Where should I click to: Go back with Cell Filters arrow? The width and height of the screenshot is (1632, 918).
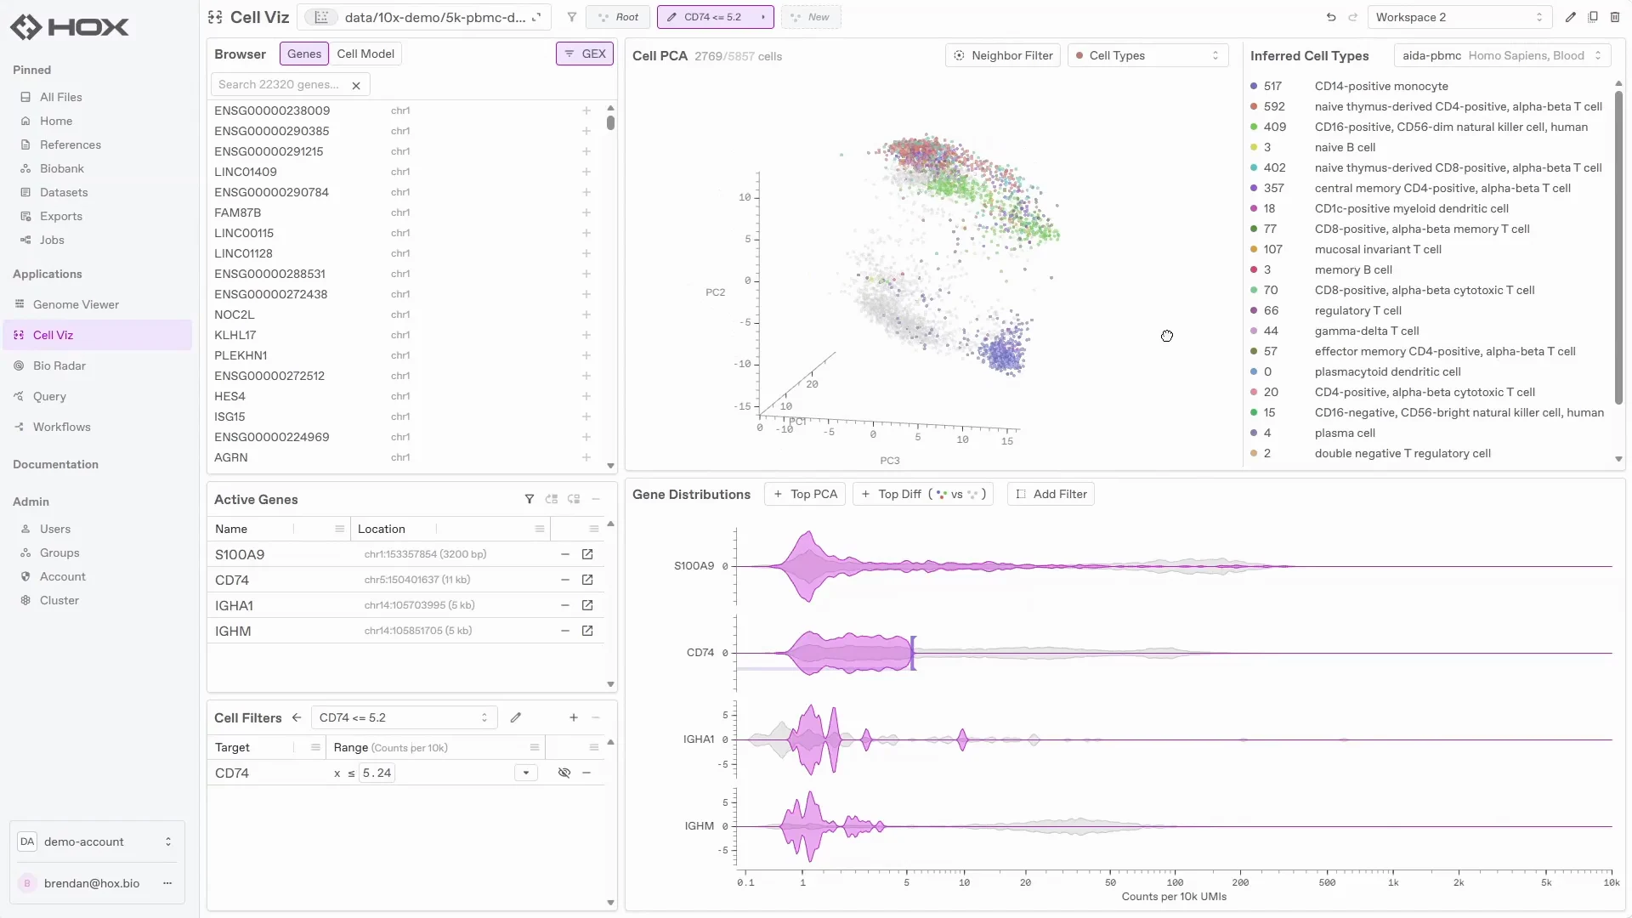(x=297, y=717)
